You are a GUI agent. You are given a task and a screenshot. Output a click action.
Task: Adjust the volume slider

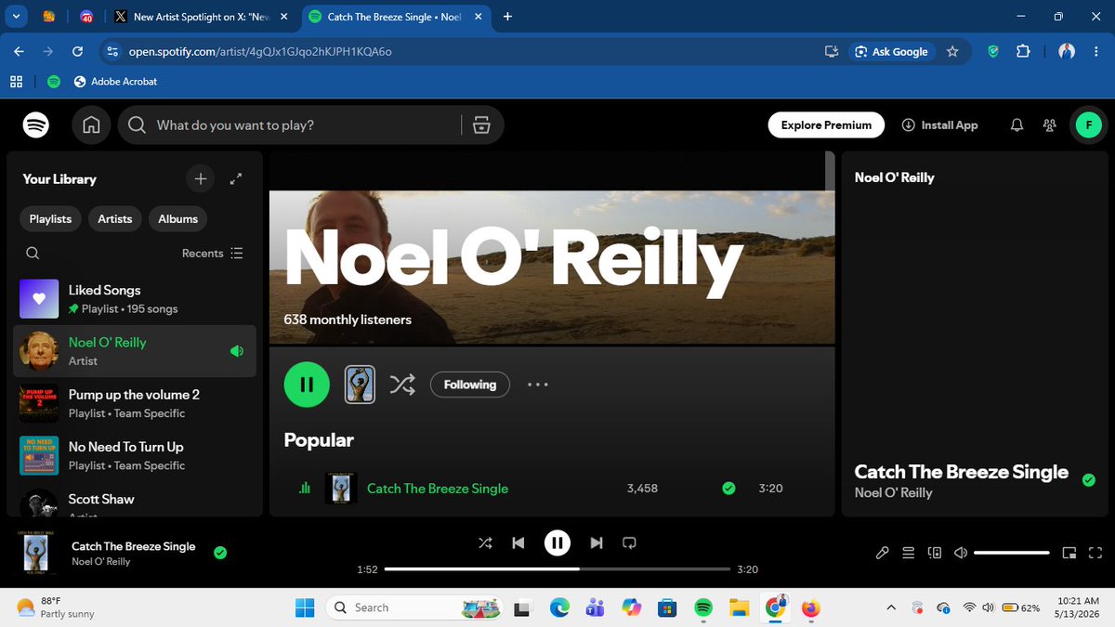tap(1012, 553)
